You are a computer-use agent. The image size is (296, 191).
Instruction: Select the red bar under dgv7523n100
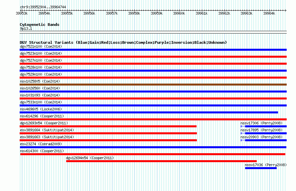pyautogui.click(x=153, y=57)
